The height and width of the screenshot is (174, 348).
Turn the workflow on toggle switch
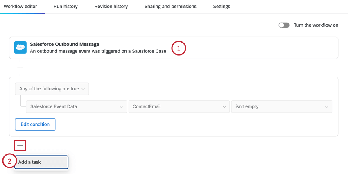(x=284, y=25)
